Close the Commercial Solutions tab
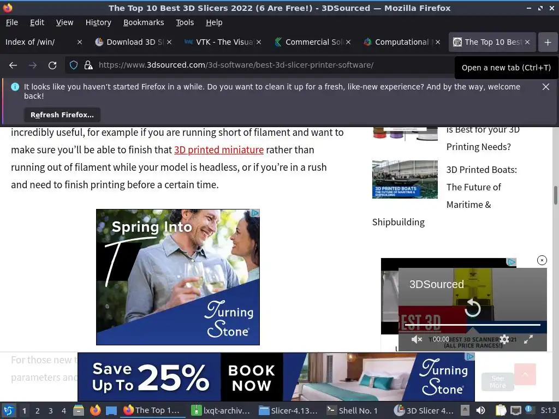Image resolution: width=559 pixels, height=419 pixels. 348,42
